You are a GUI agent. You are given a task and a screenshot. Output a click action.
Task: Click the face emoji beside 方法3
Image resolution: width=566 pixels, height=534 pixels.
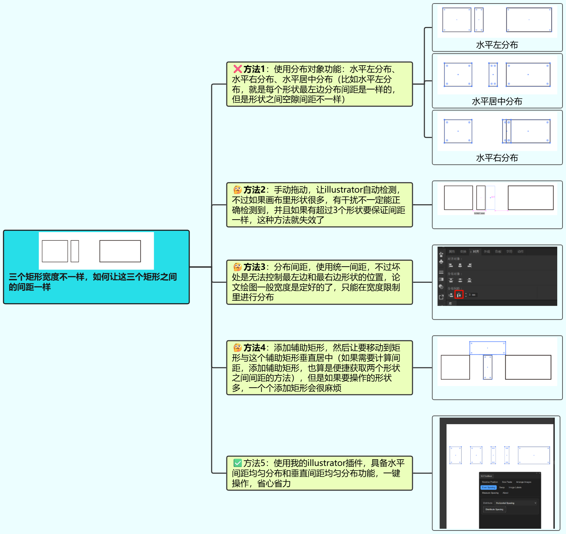click(238, 267)
